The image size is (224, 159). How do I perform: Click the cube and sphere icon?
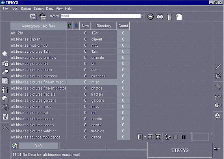coord(5,99)
